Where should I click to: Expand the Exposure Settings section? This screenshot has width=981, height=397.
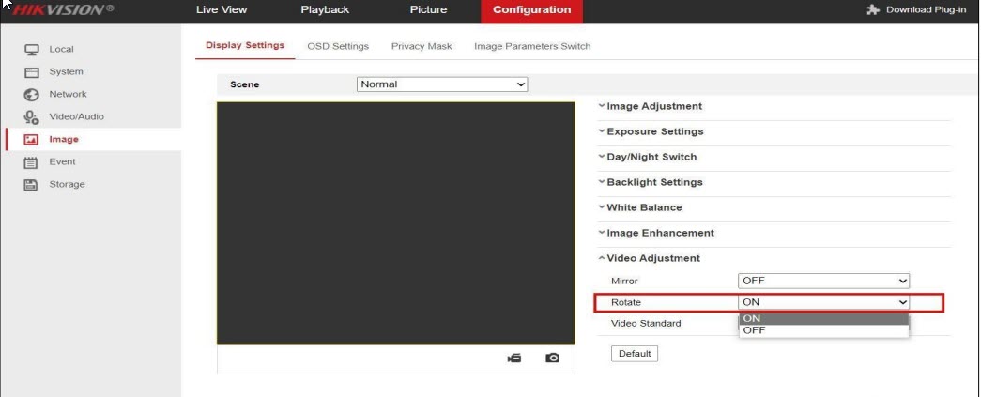(654, 131)
